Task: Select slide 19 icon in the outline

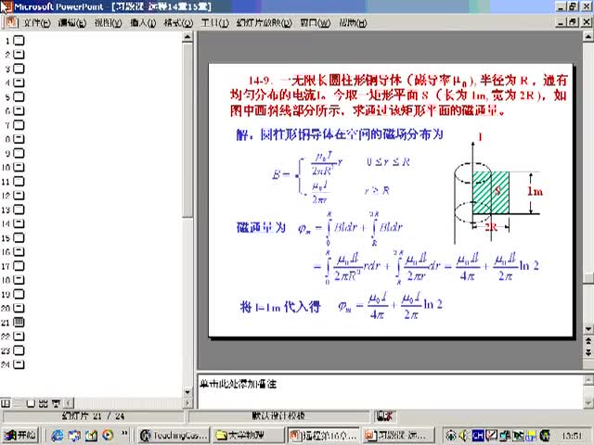Action: point(19,294)
